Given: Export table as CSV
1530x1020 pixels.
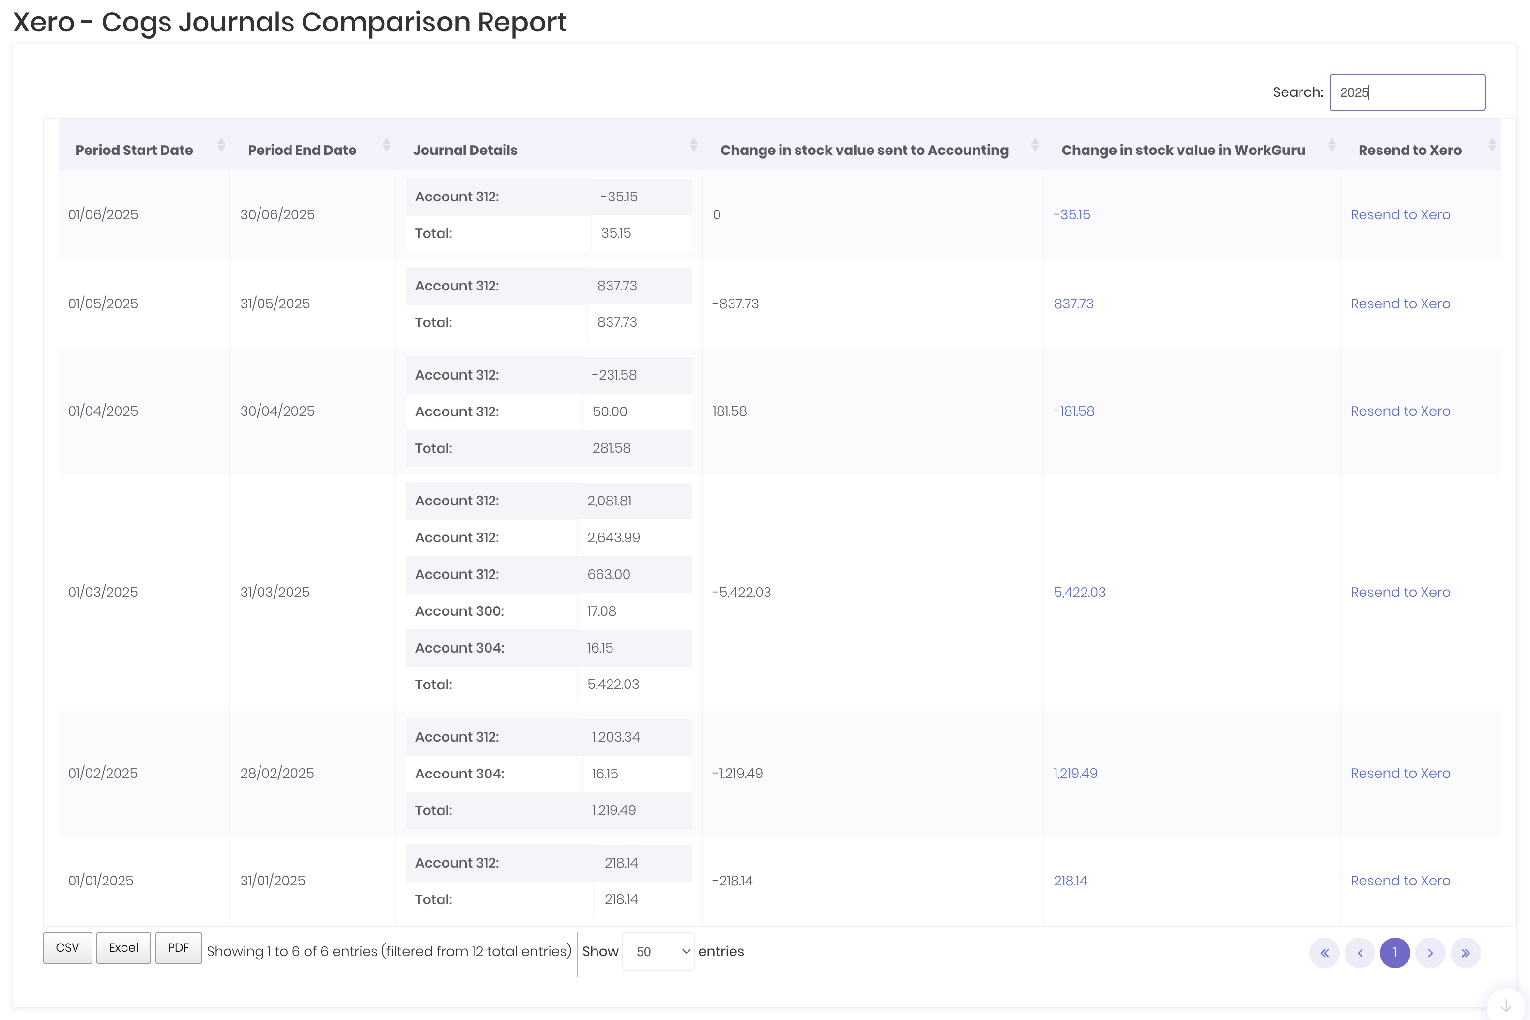Looking at the screenshot, I should click(x=68, y=948).
